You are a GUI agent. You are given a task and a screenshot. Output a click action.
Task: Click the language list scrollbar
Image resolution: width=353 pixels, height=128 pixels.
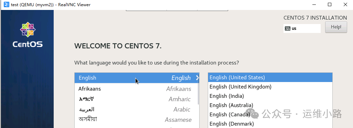[x=198, y=89]
